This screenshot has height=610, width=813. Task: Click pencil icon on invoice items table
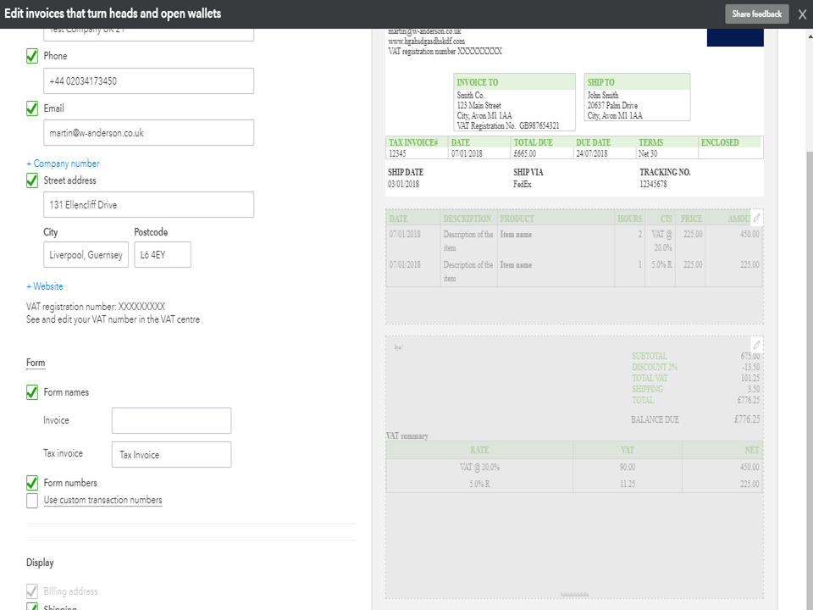click(x=757, y=219)
